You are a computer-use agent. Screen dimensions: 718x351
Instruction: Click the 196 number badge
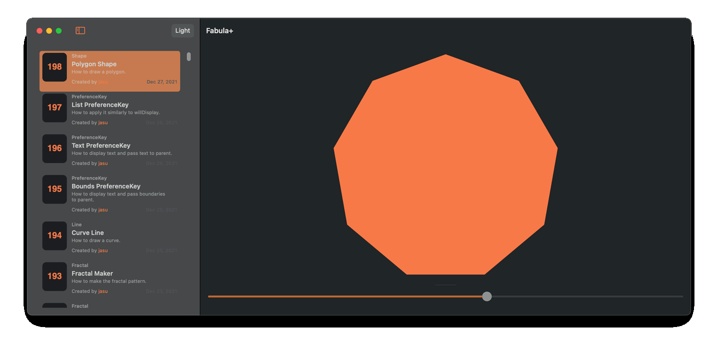pyautogui.click(x=54, y=149)
